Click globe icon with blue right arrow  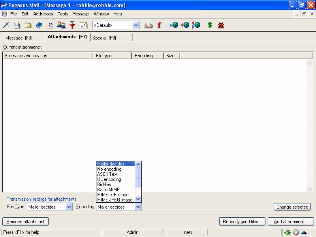tap(174, 25)
